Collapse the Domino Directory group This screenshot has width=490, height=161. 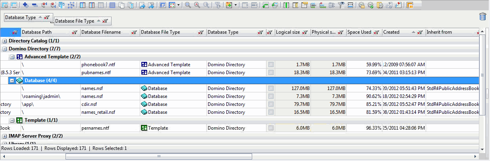coord(5,49)
